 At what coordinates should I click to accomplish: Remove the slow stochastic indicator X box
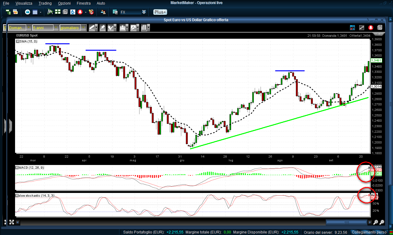(x=18, y=195)
